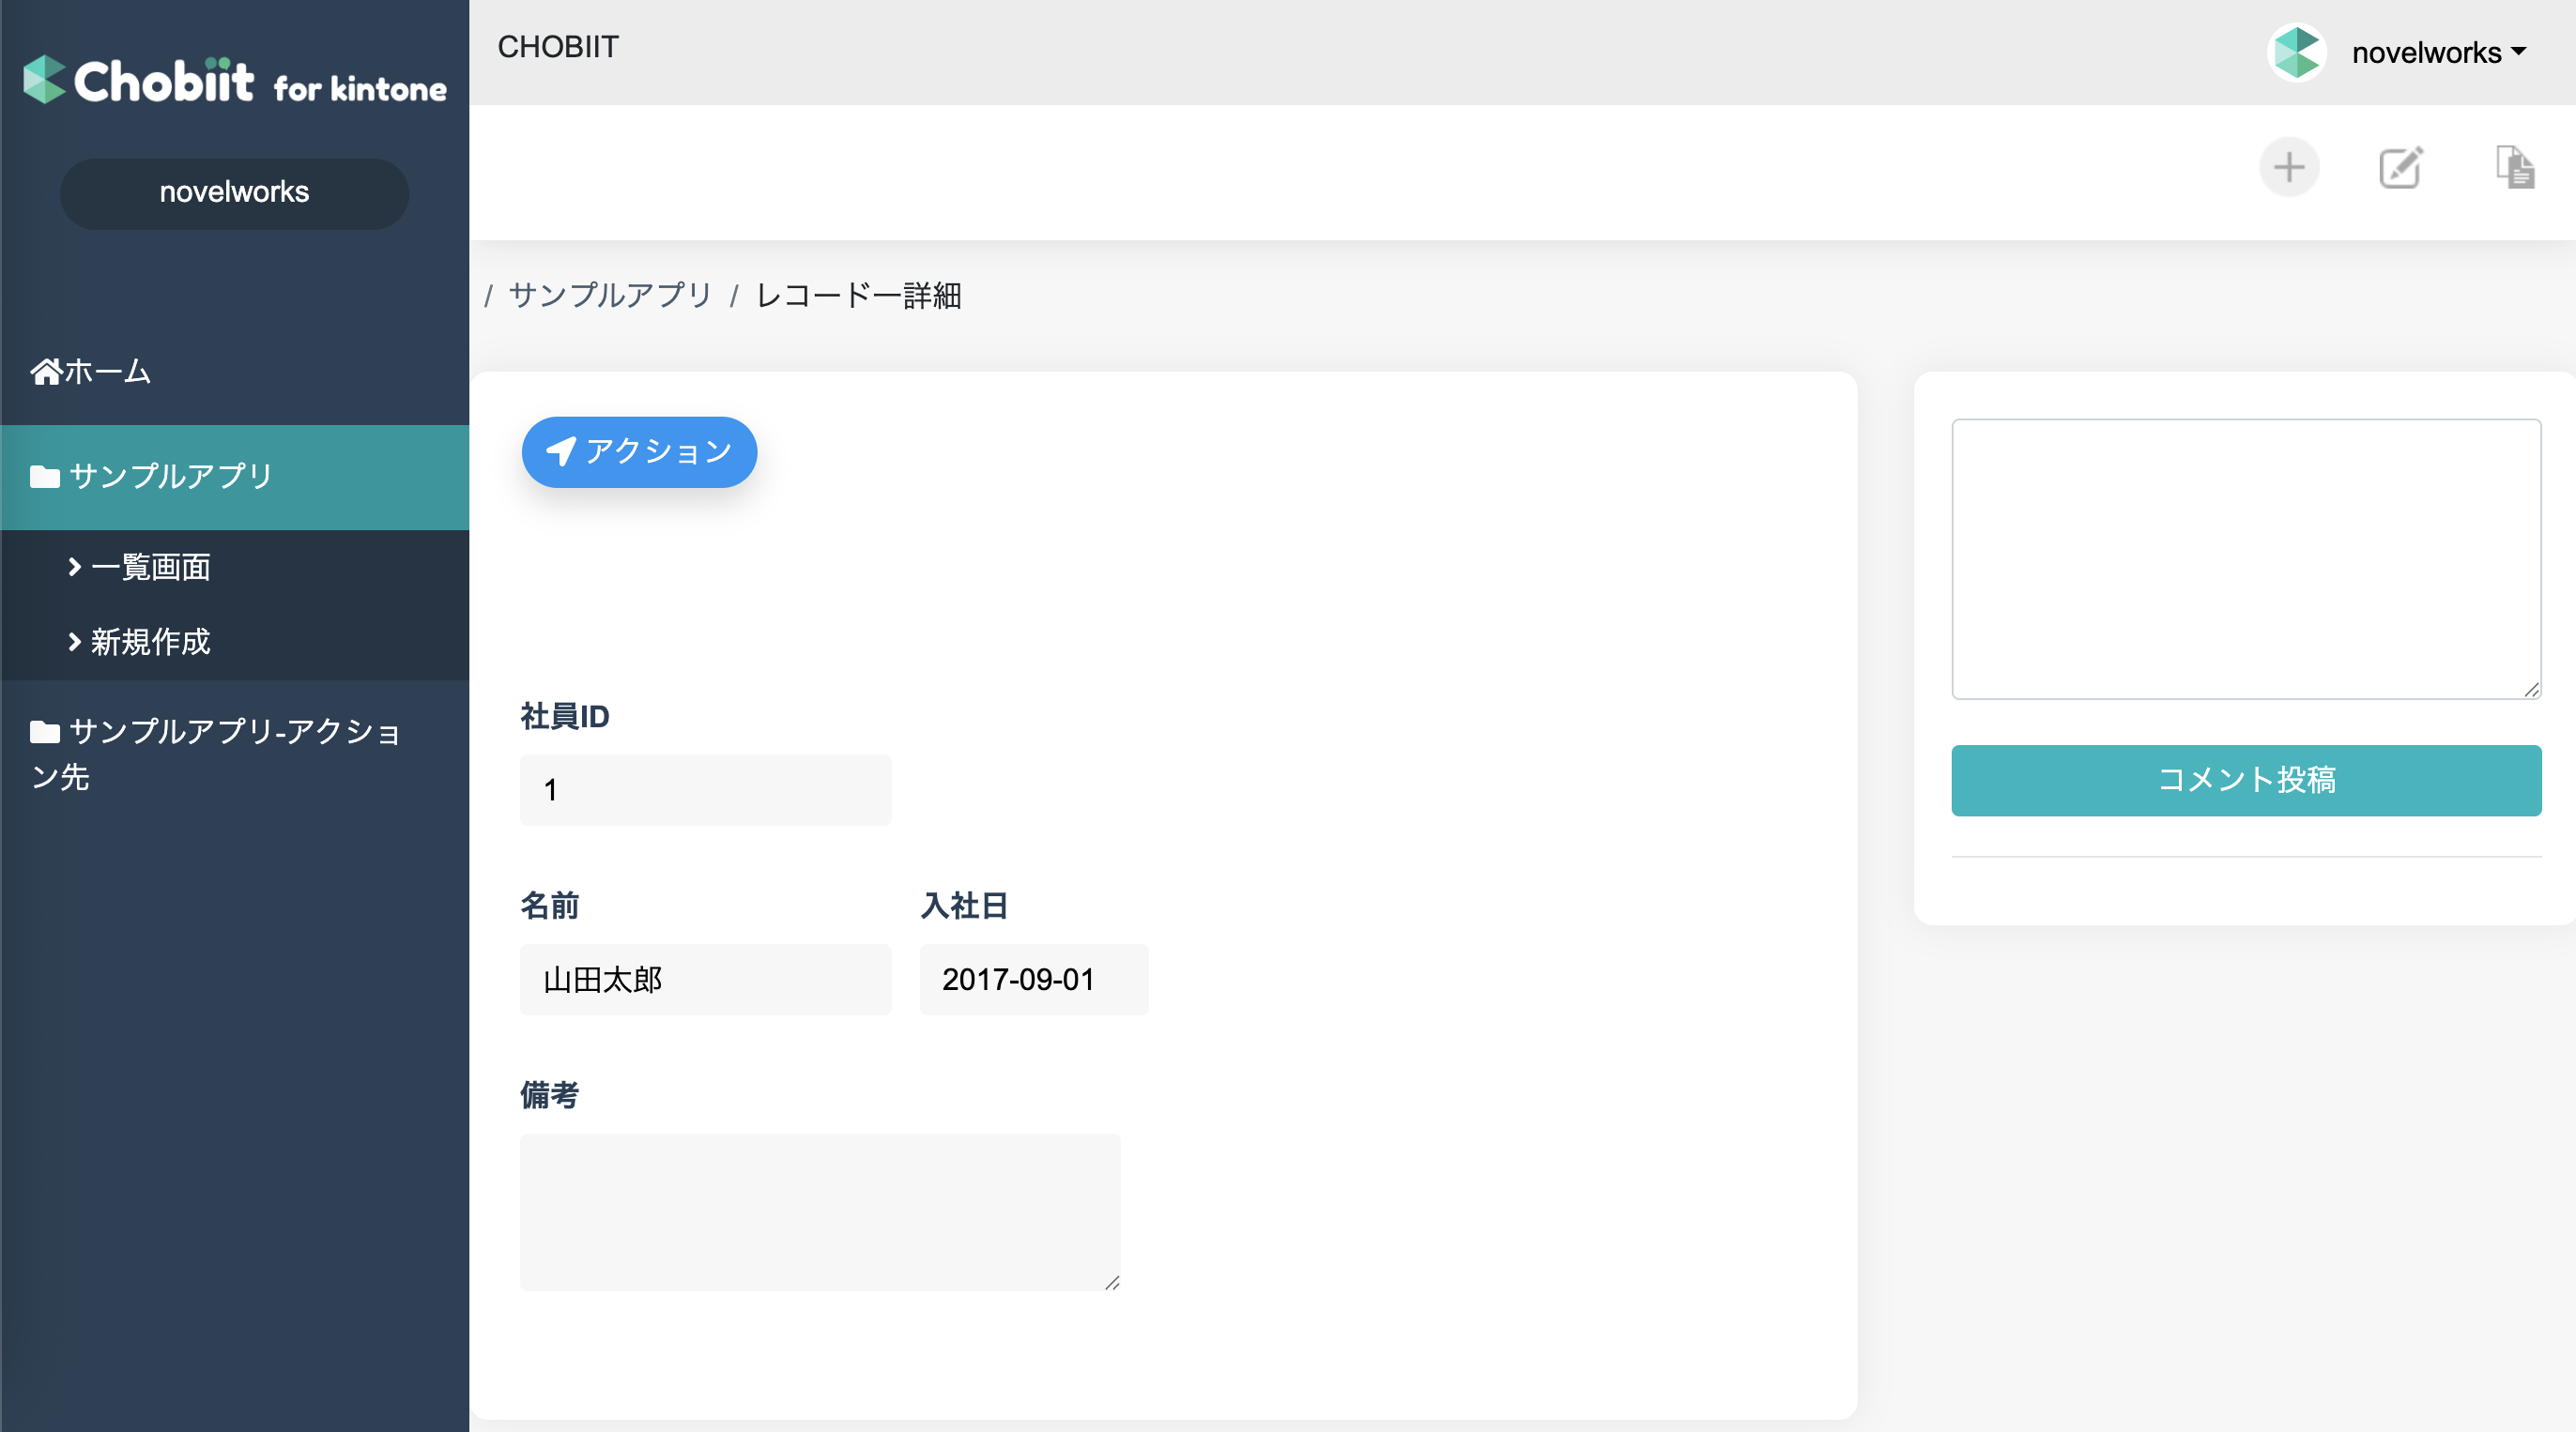Click the novelworks avatar icon in header
The image size is (2576, 1432).
(2296, 52)
